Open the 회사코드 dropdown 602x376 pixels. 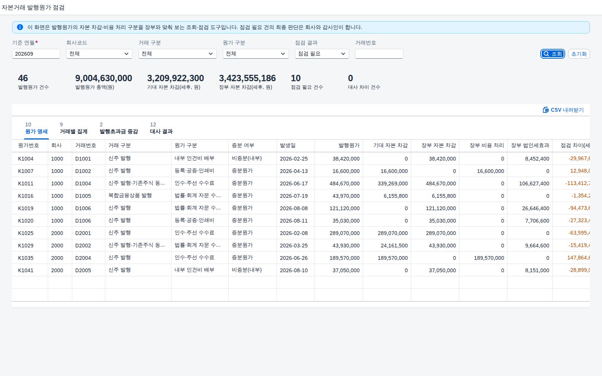point(99,54)
